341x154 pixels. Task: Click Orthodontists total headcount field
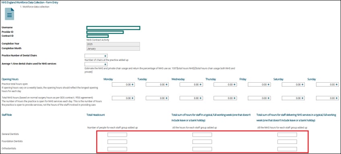117,149
